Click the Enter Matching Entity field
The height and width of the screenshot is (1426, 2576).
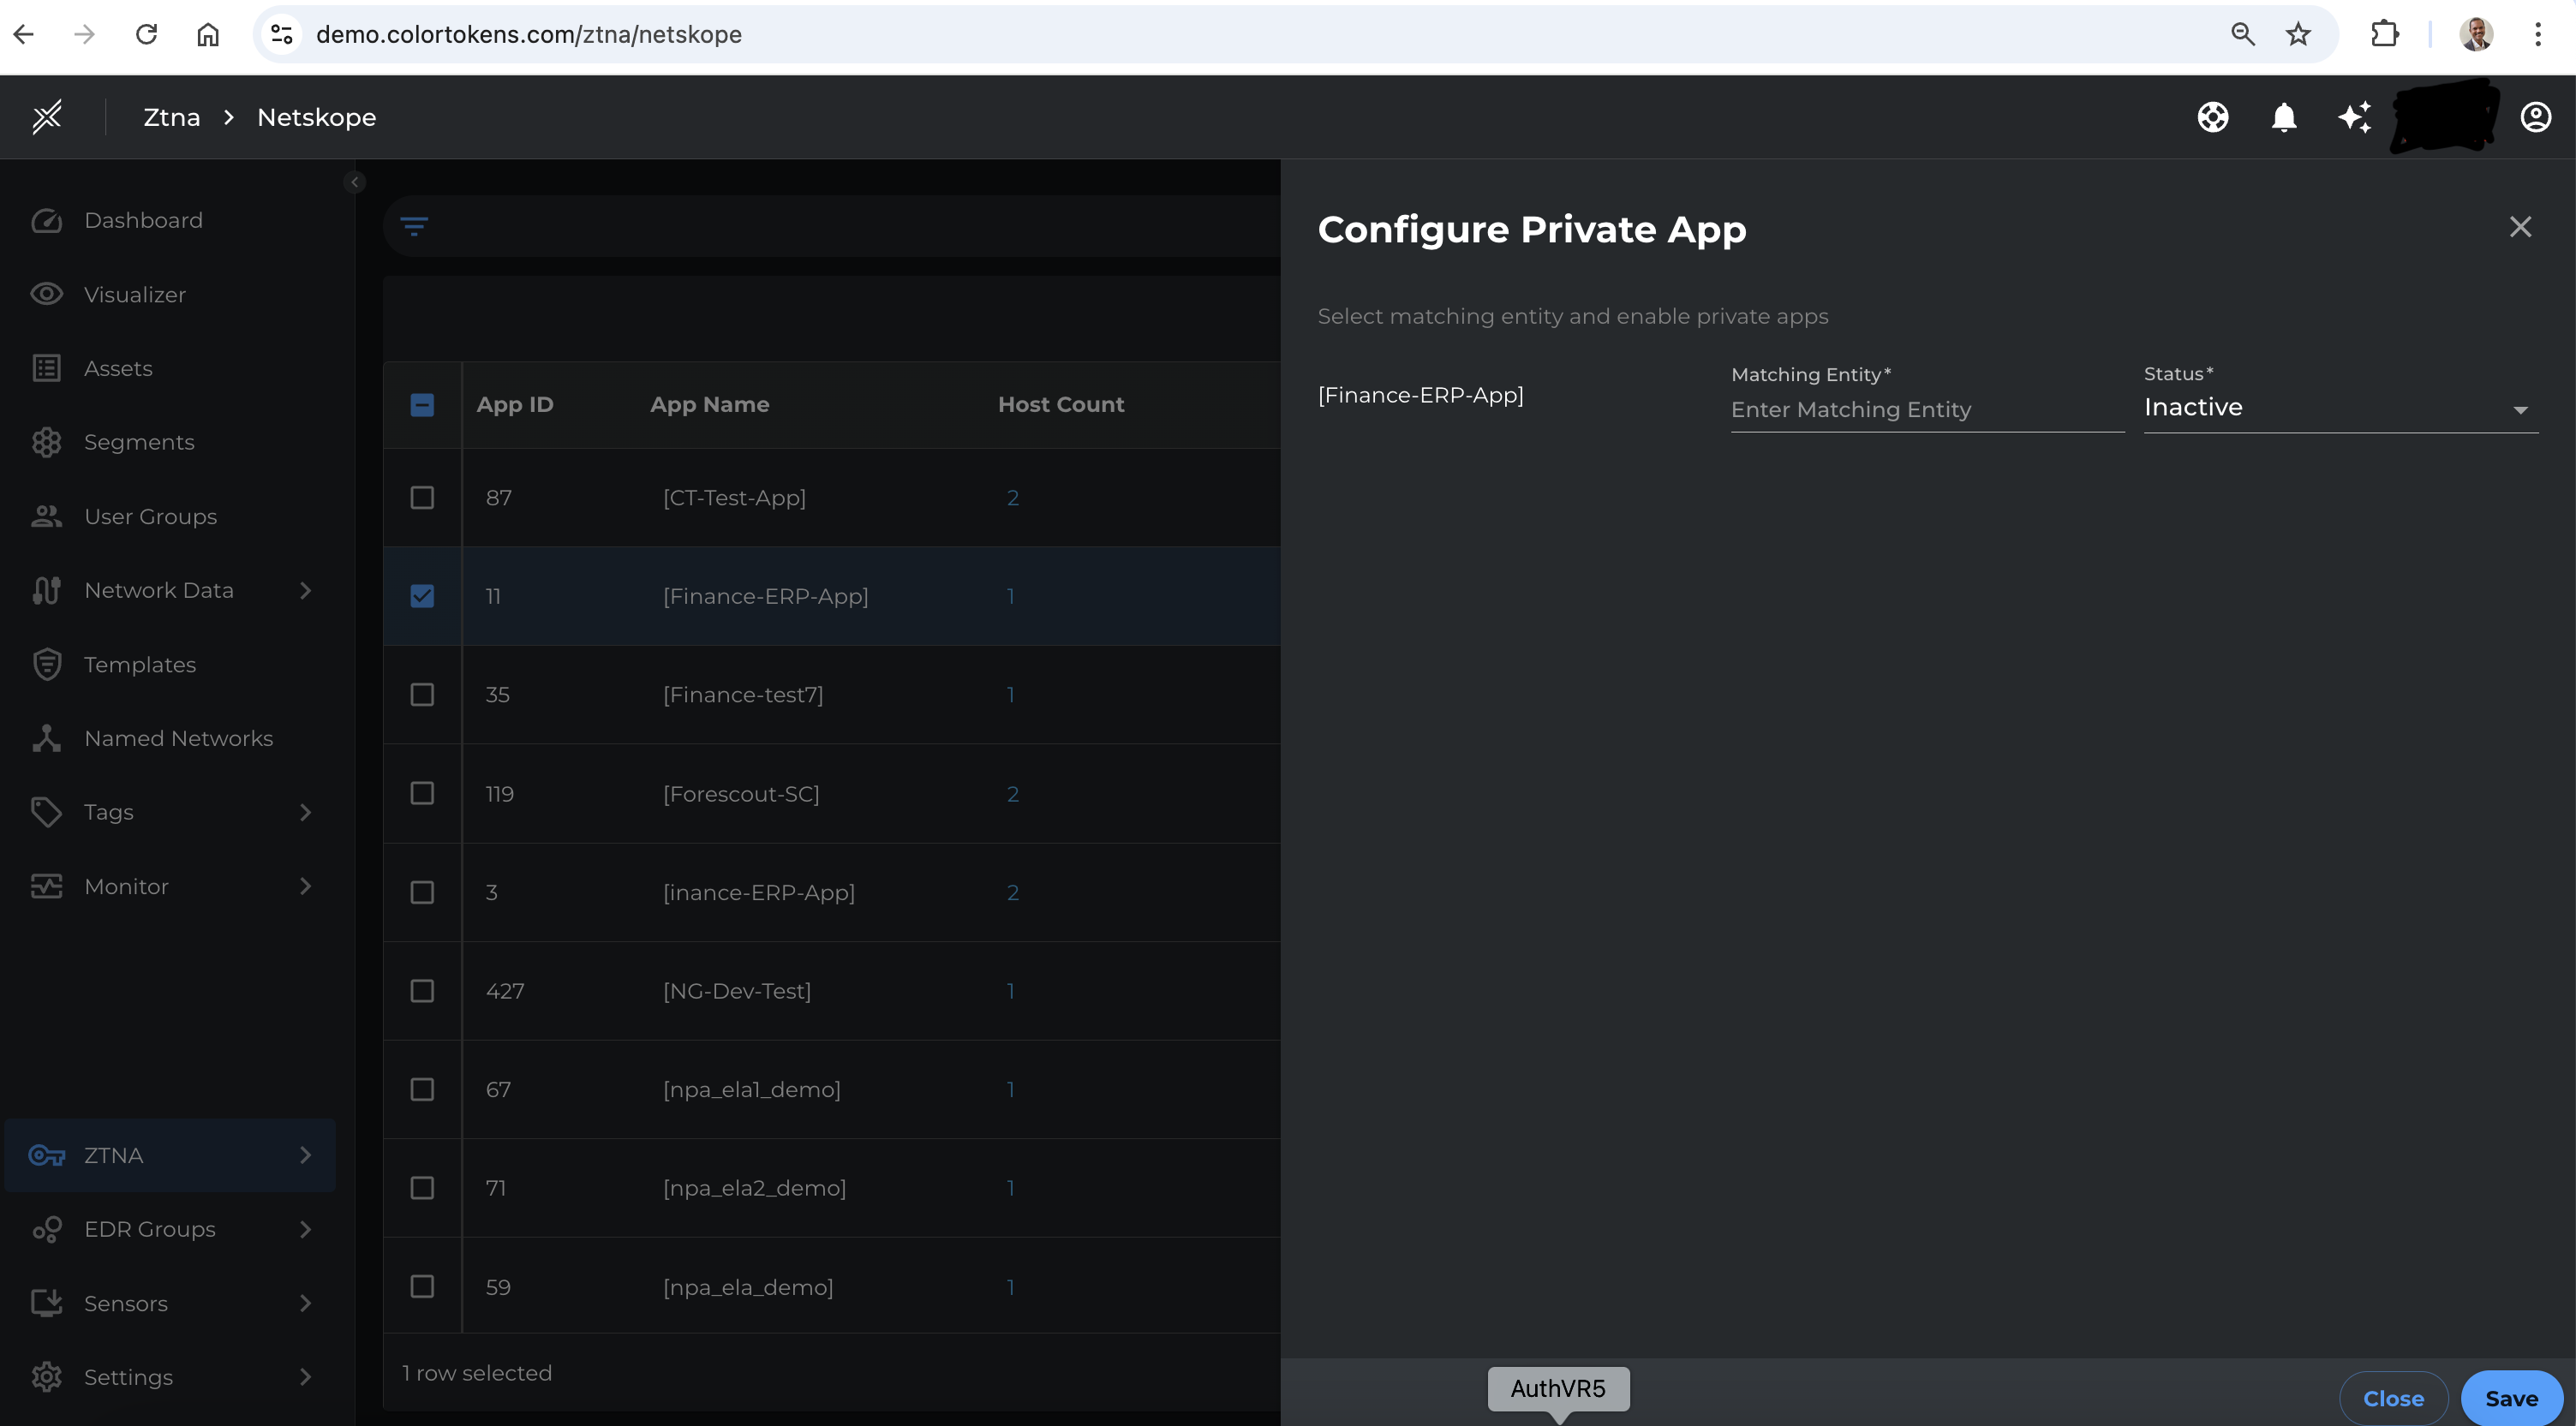point(1925,409)
